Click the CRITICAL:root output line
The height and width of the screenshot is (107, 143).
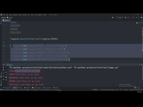coord(27,84)
